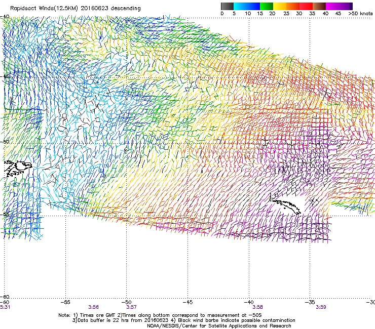Click the longitude label '-45' on bottom axis
Viewport: 375px width, 329px height.
[x=188, y=302]
